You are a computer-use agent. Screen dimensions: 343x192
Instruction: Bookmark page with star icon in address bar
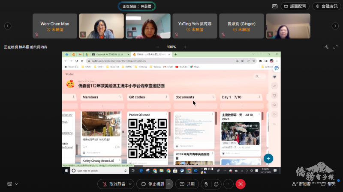tap(253, 61)
